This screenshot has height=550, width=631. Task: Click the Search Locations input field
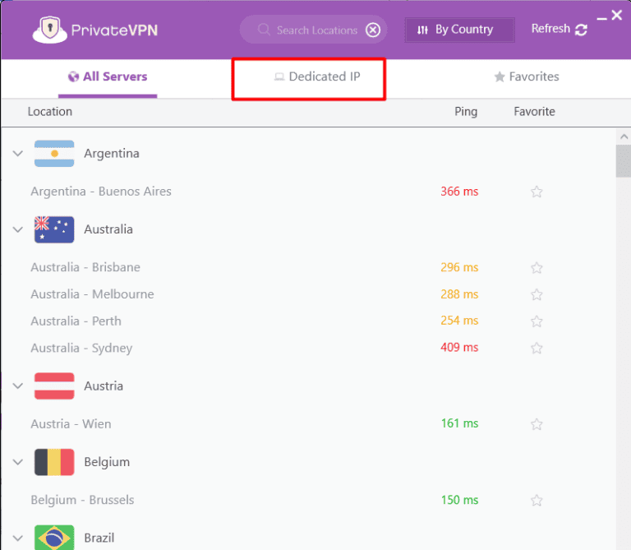pos(315,30)
